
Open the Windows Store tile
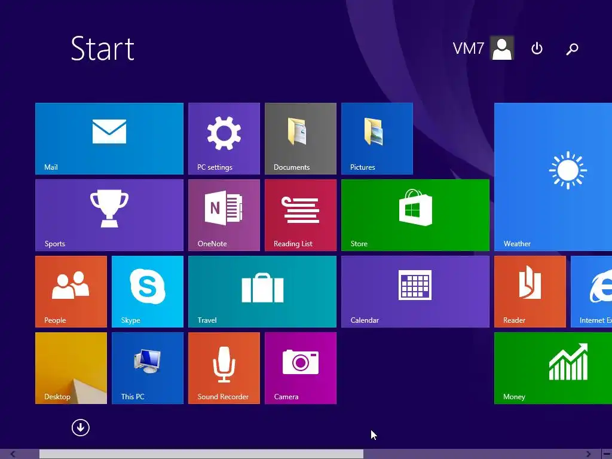[415, 215]
